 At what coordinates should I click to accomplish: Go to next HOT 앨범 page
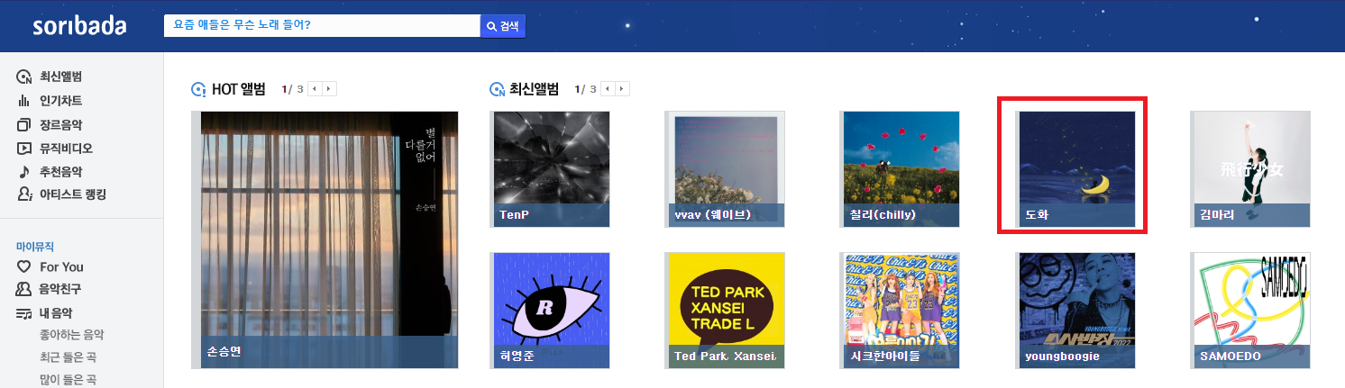pyautogui.click(x=329, y=88)
